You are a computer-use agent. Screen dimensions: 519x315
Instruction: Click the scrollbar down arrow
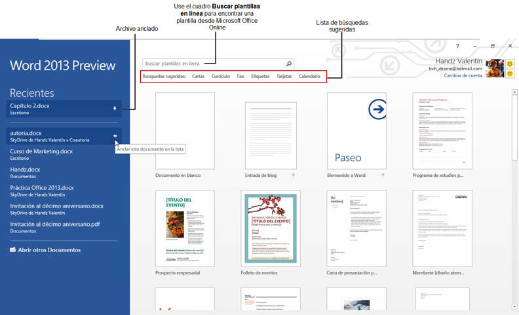pyautogui.click(x=514, y=306)
